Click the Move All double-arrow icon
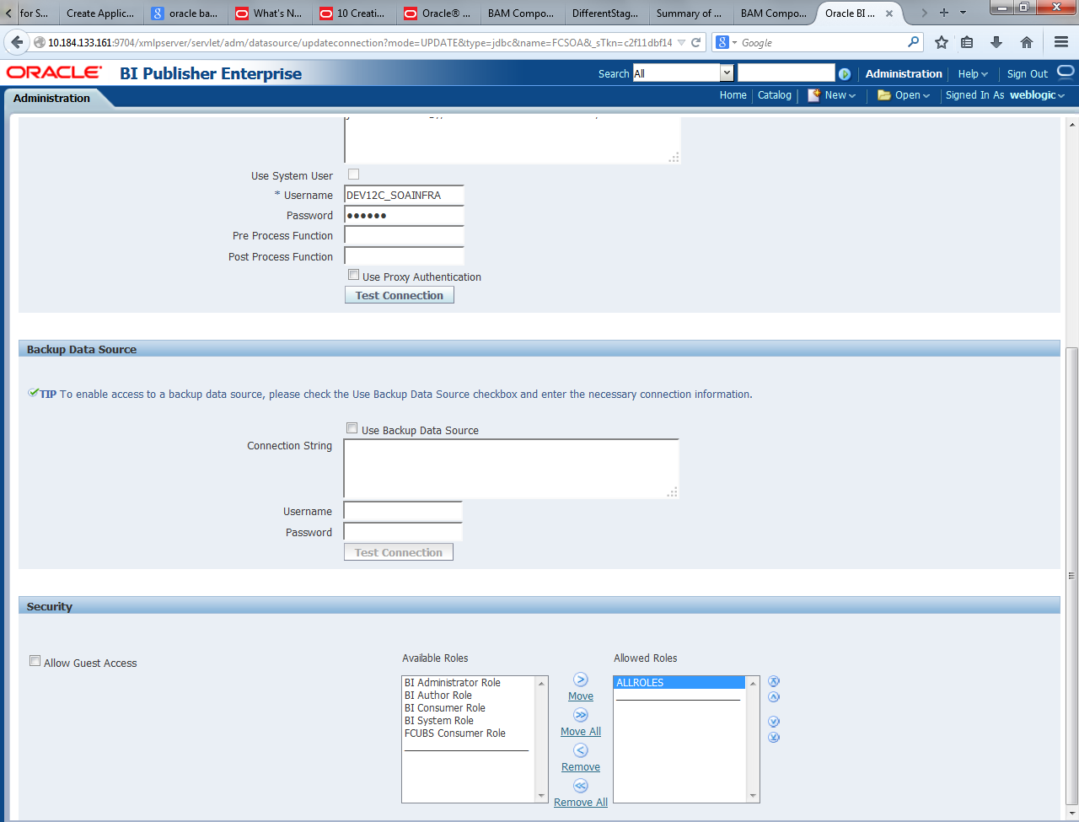 (x=581, y=715)
